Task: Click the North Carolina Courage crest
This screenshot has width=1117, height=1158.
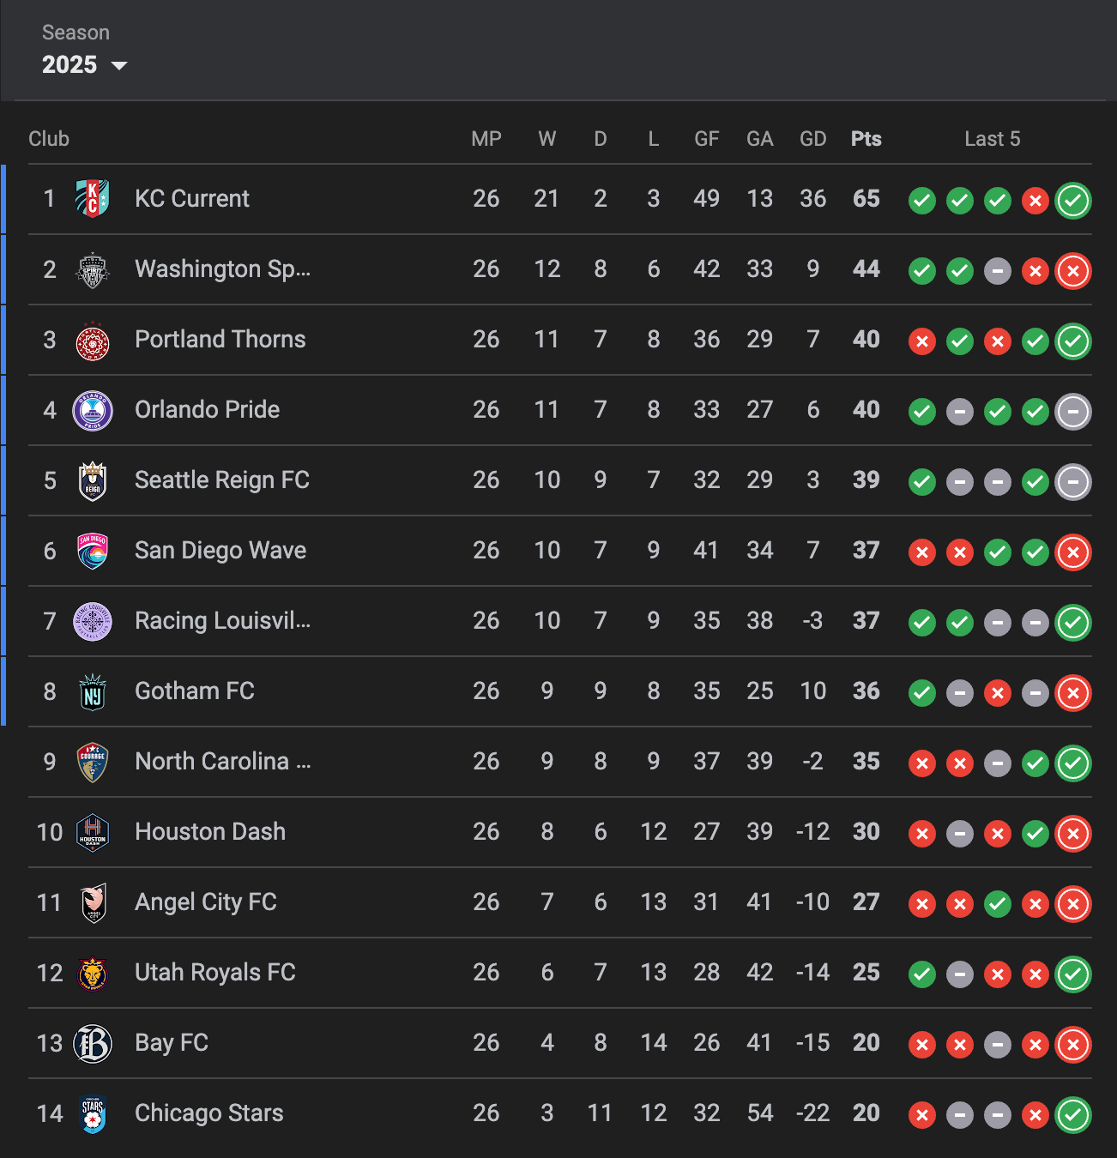Action: tap(93, 762)
